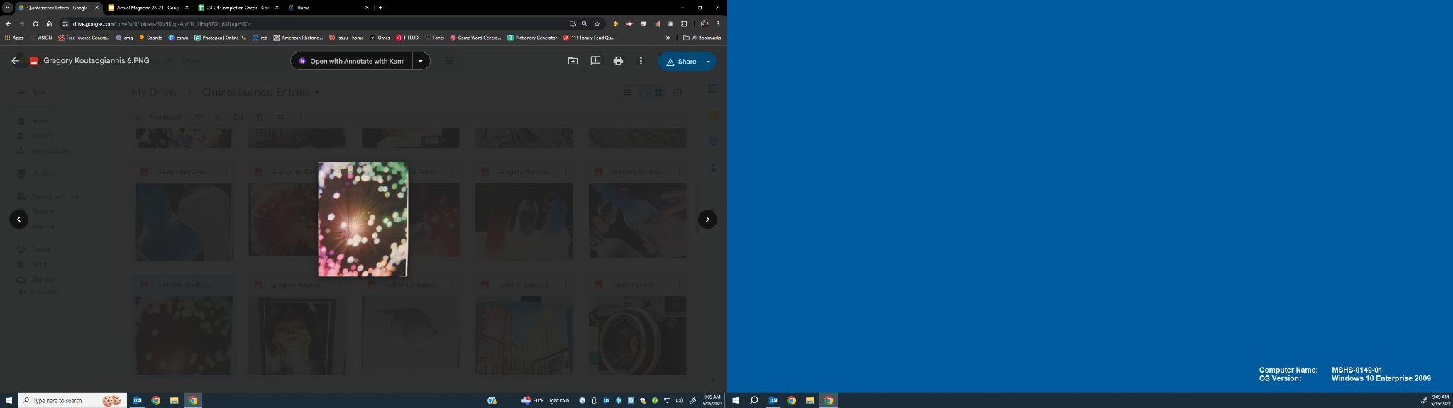Open the Photopea bookmark
This screenshot has height=408, width=1453.
click(220, 38)
